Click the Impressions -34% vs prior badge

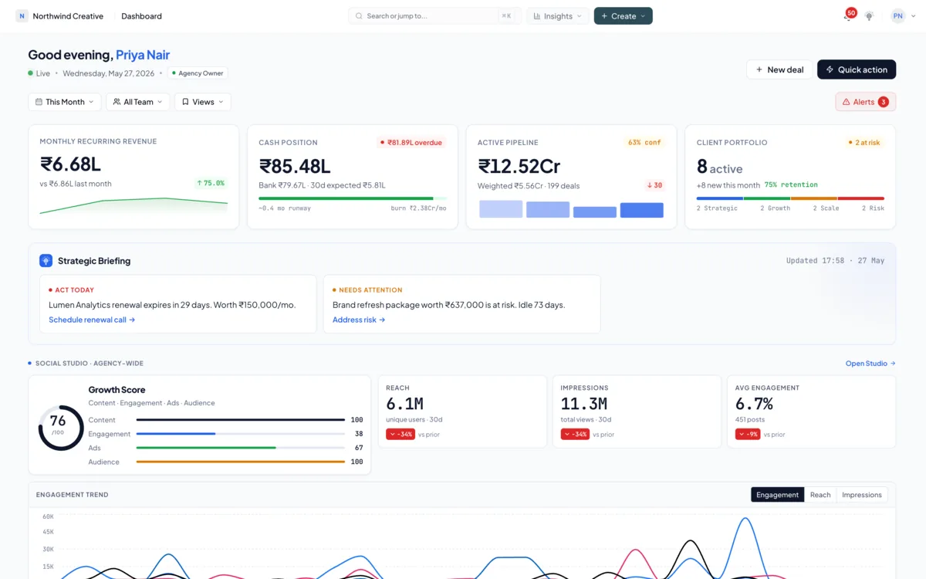click(575, 435)
